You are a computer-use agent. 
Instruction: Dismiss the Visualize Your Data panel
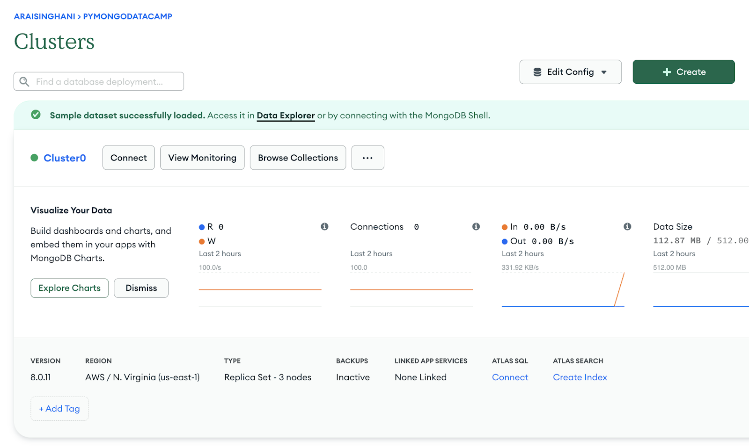[141, 288]
